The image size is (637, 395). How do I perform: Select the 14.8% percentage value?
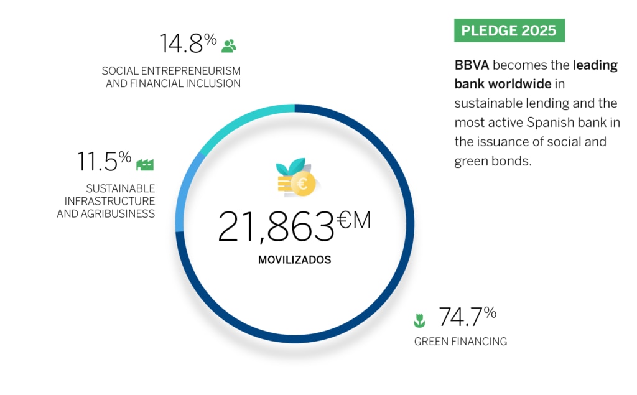[188, 44]
